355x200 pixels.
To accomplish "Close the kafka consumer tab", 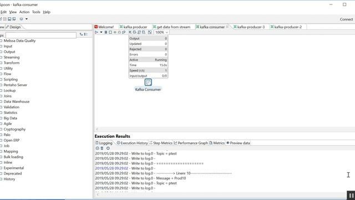I will (x=227, y=27).
